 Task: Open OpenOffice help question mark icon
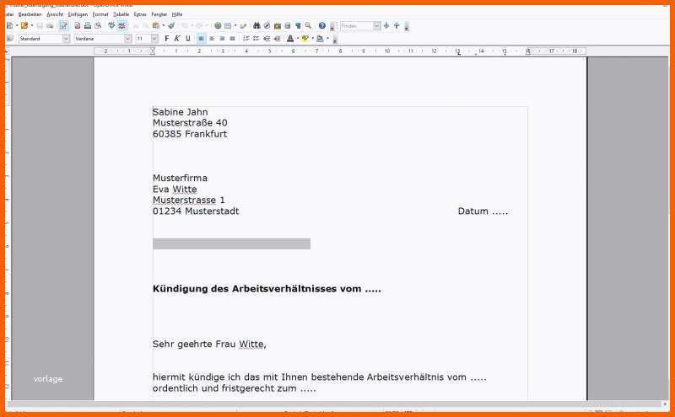tap(322, 26)
